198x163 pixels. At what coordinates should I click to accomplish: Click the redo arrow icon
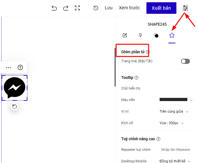[66, 8]
